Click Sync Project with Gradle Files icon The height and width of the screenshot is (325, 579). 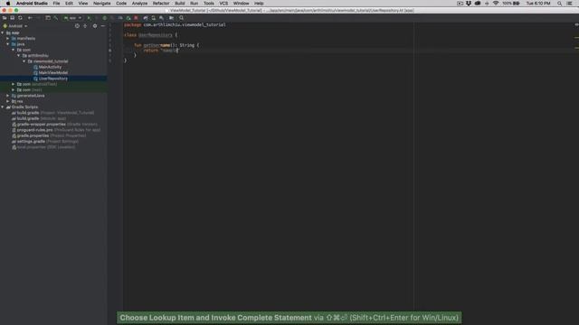146,18
